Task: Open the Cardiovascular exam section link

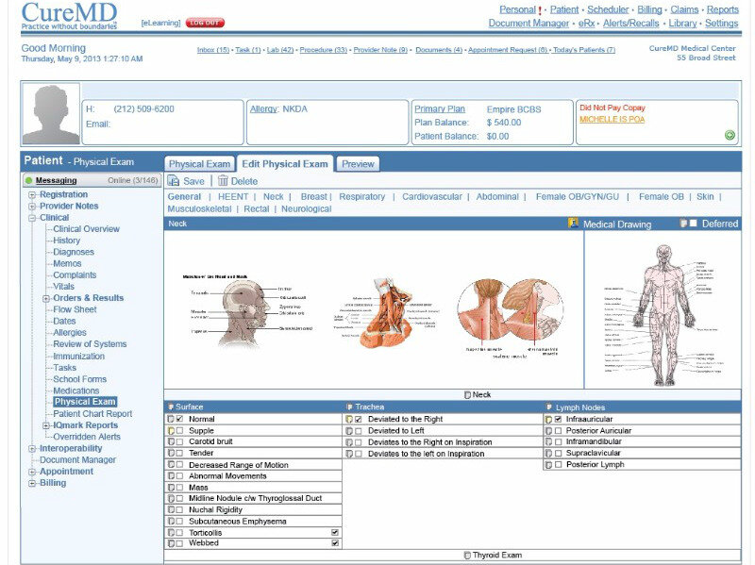Action: (x=432, y=197)
